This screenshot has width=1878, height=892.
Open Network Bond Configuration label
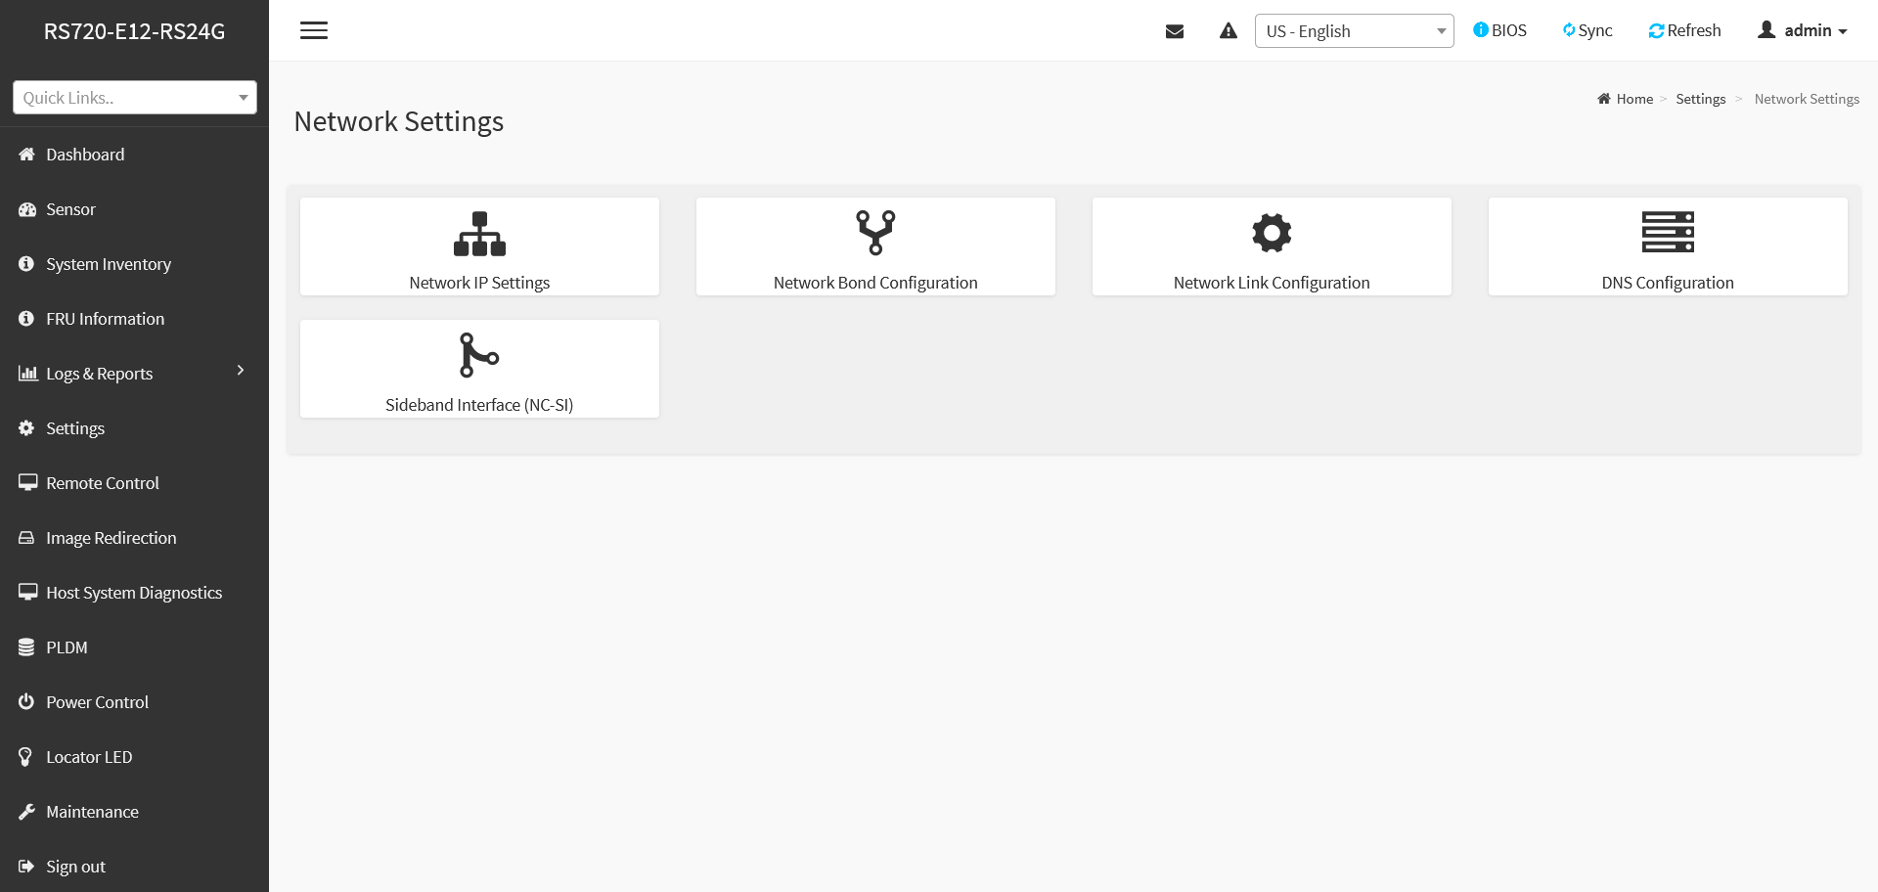pos(875,283)
